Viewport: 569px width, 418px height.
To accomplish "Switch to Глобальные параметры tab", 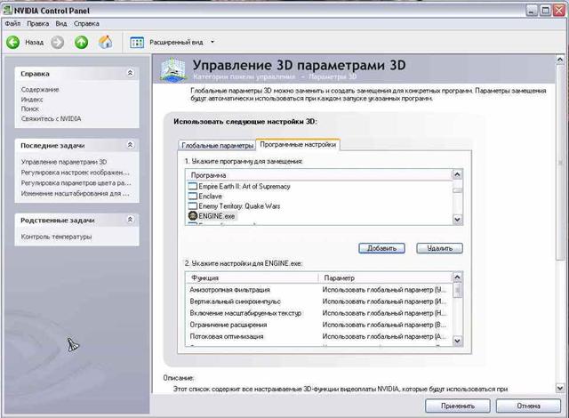I will click(x=217, y=146).
